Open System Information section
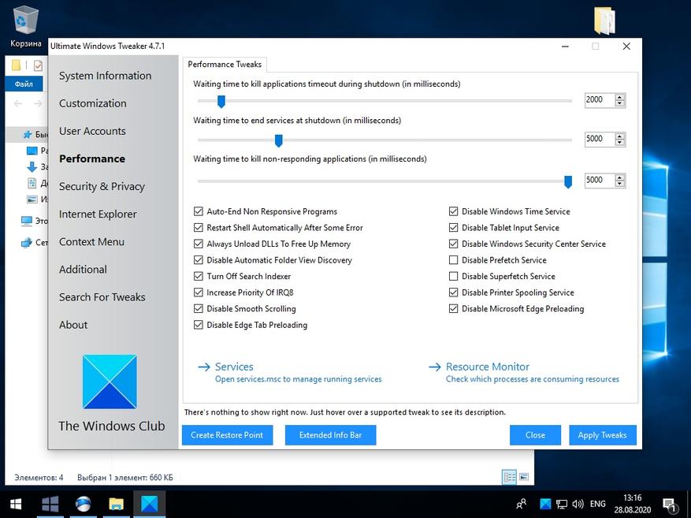The image size is (691, 518). click(106, 76)
